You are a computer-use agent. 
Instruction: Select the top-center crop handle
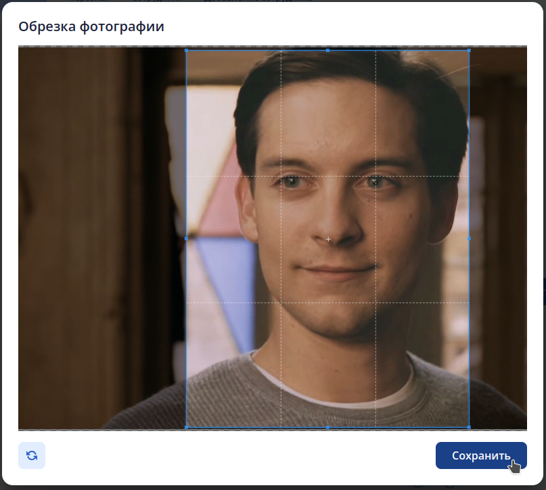coord(328,50)
